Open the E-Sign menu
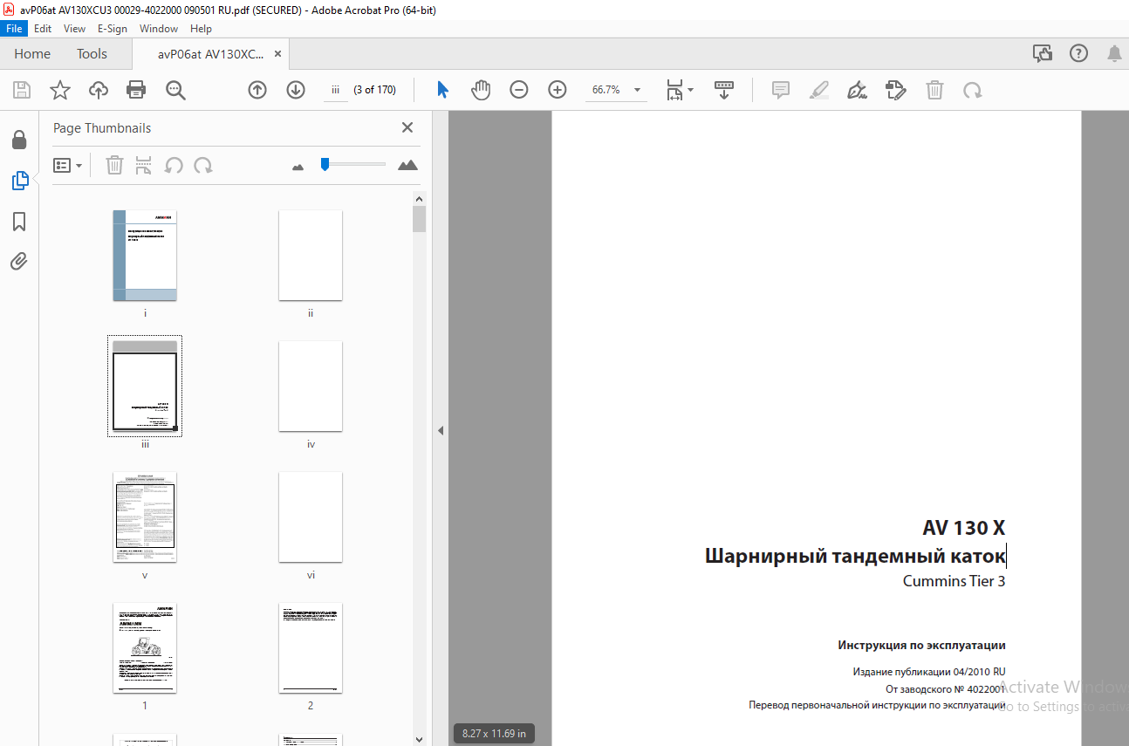Image resolution: width=1129 pixels, height=746 pixels. coord(113,29)
